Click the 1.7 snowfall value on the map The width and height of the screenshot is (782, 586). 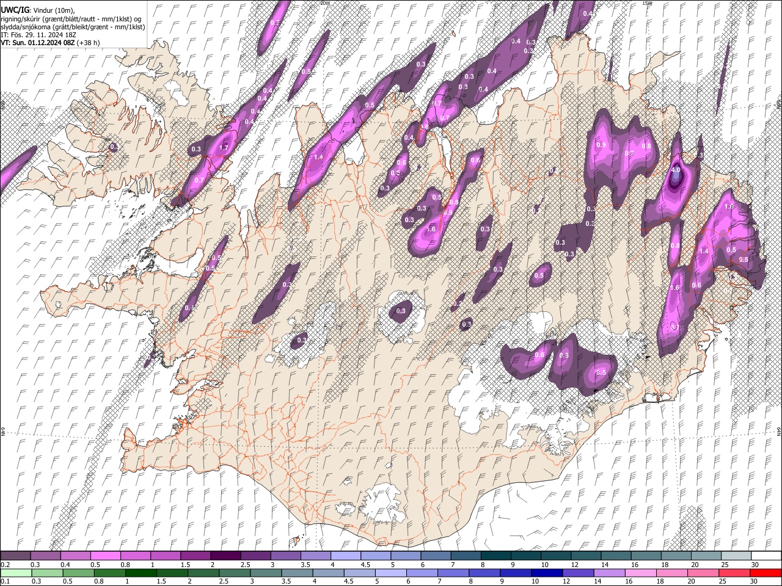coord(224,148)
